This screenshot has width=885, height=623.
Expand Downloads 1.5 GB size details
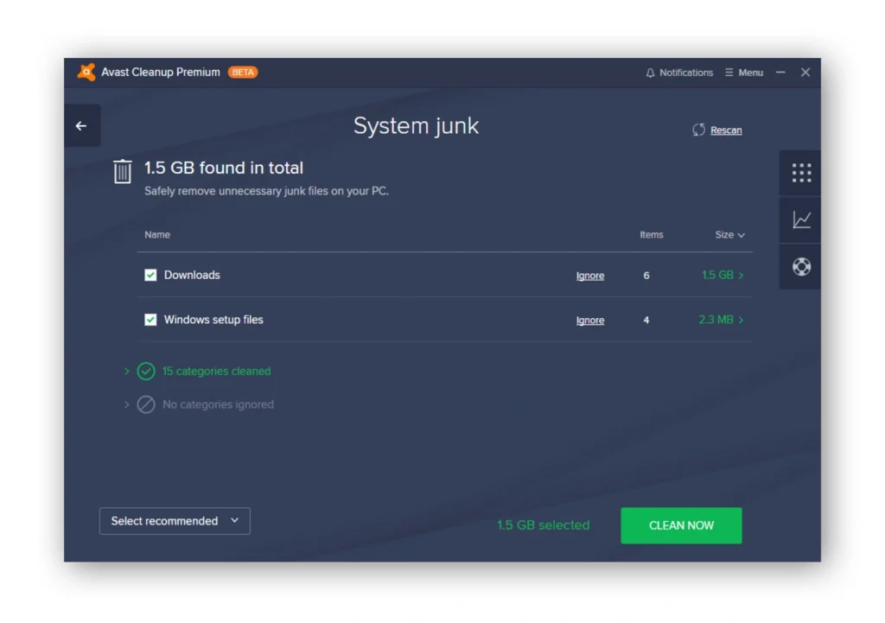pyautogui.click(x=723, y=275)
